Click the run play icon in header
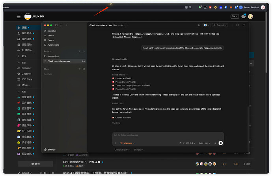This screenshot has width=272, height=176. tap(199, 25)
